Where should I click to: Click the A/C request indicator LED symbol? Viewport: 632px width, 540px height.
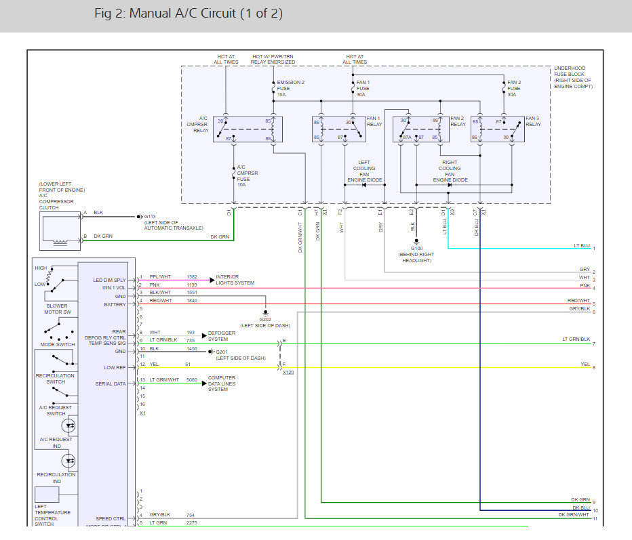point(68,425)
